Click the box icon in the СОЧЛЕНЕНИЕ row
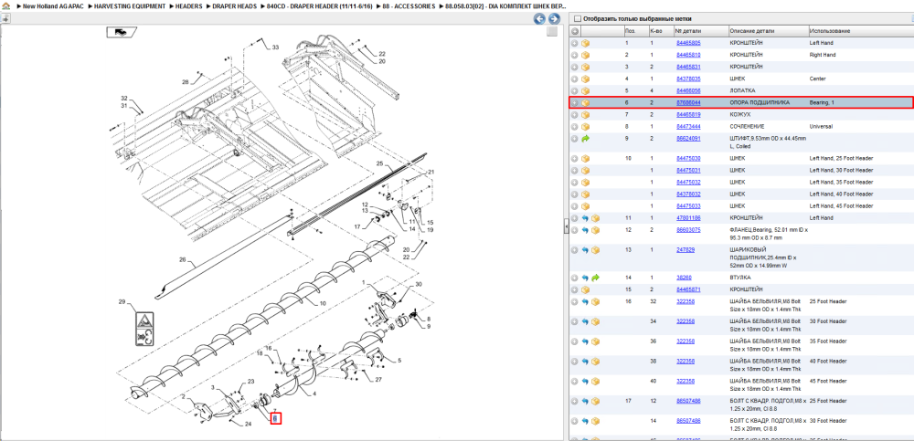 (x=585, y=126)
